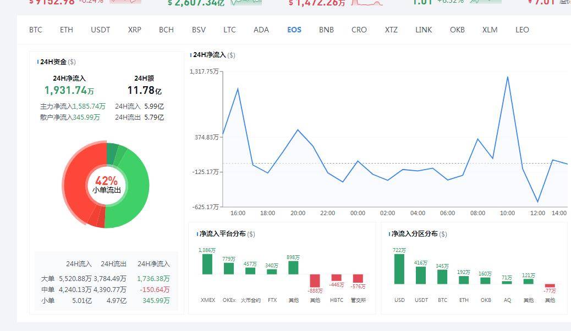This screenshot has width=571, height=331.
Task: Click the 净流入平台分布 section title
Action: click(227, 234)
